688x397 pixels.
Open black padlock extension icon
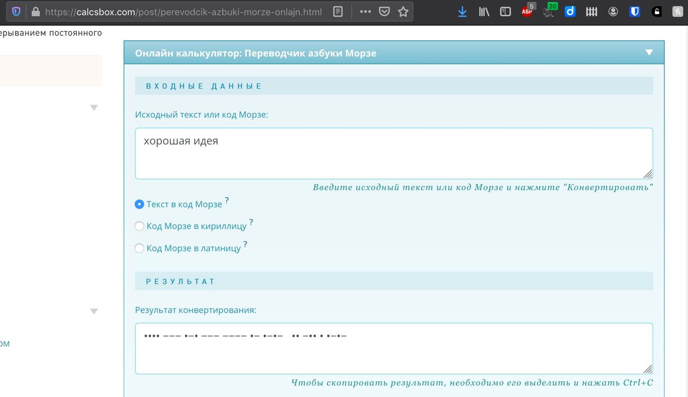(x=656, y=11)
